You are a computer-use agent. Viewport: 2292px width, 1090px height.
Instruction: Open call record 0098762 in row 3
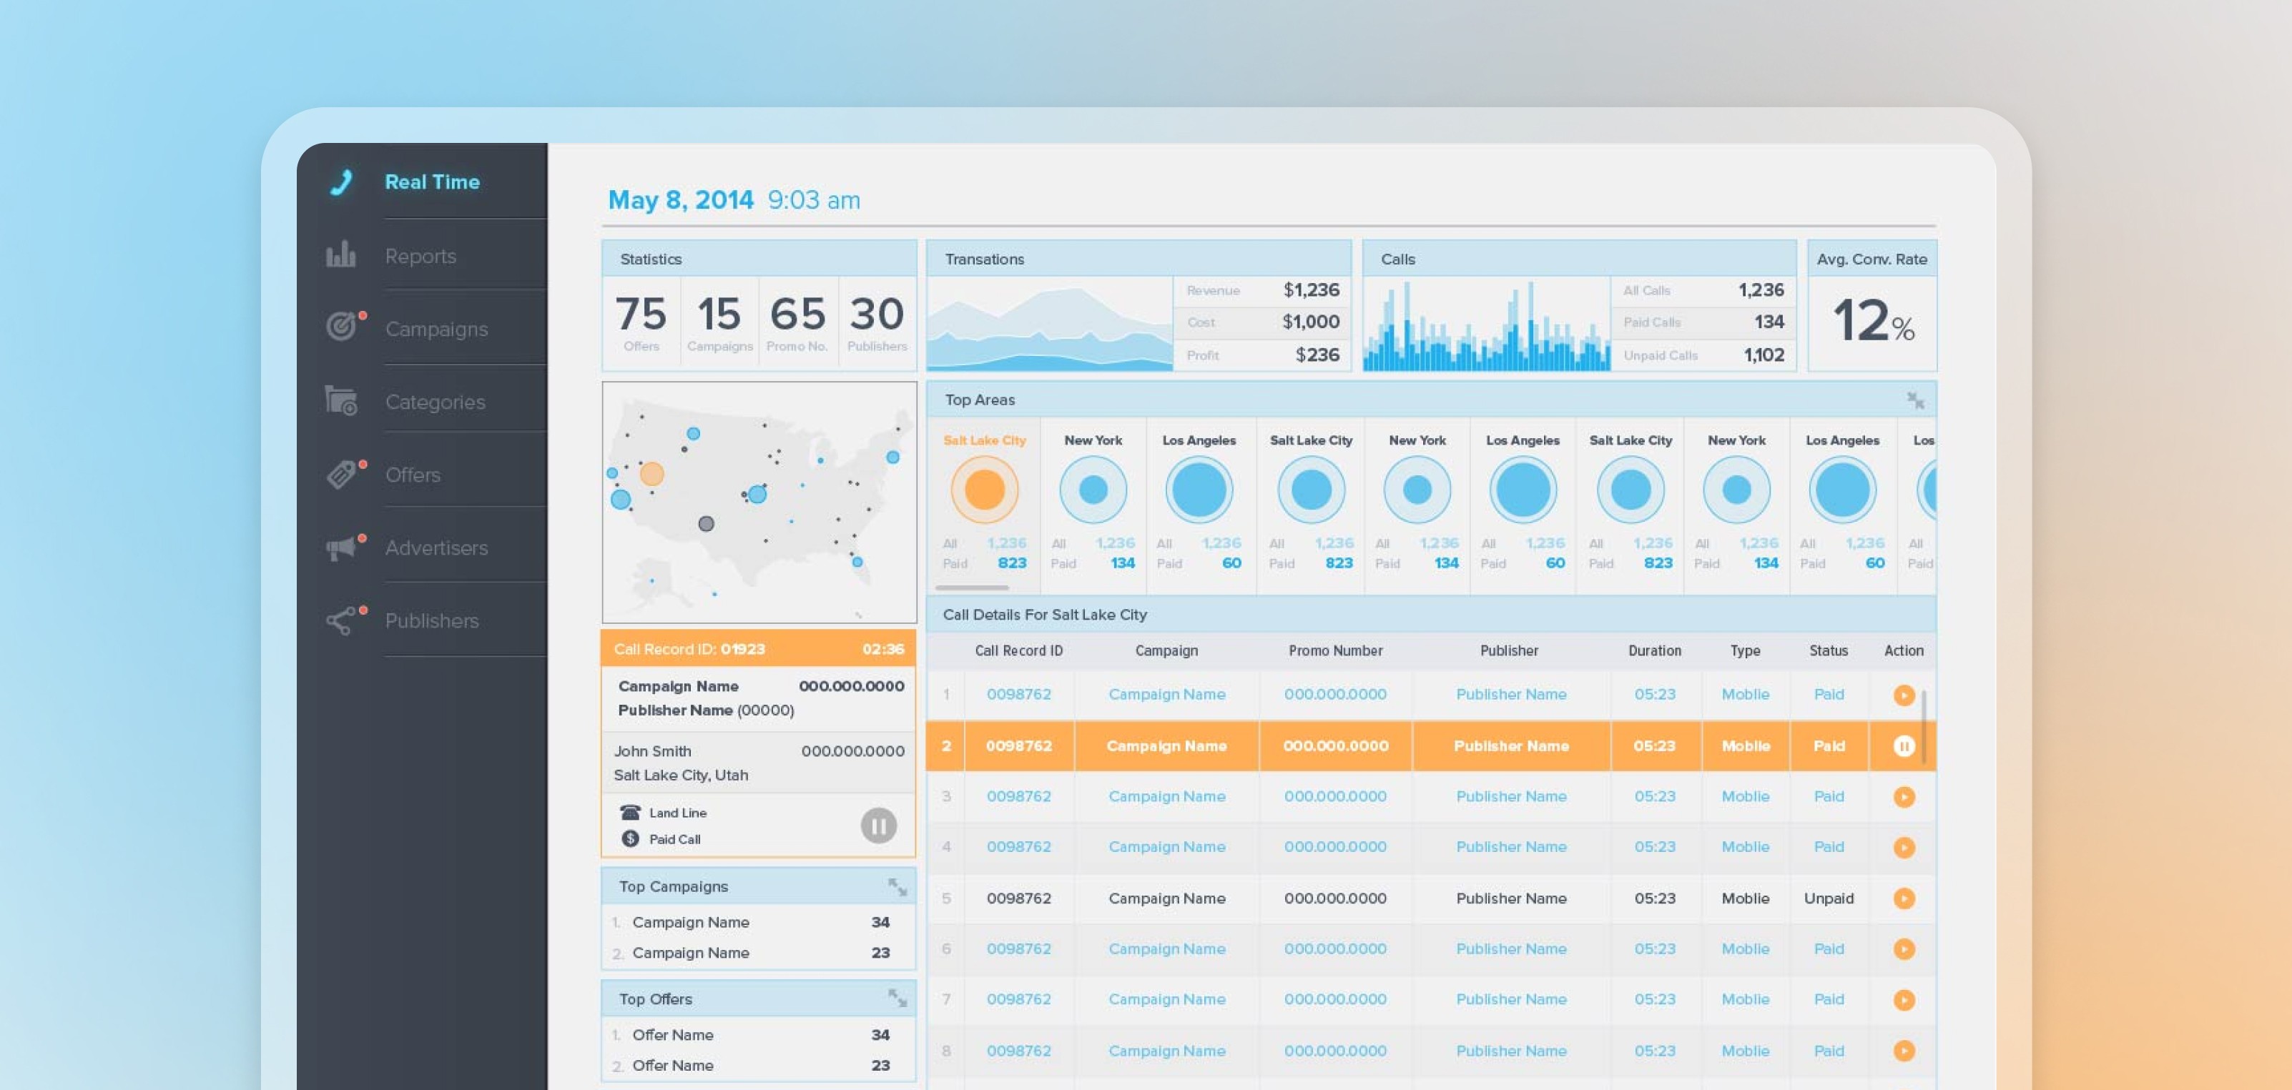1018,797
